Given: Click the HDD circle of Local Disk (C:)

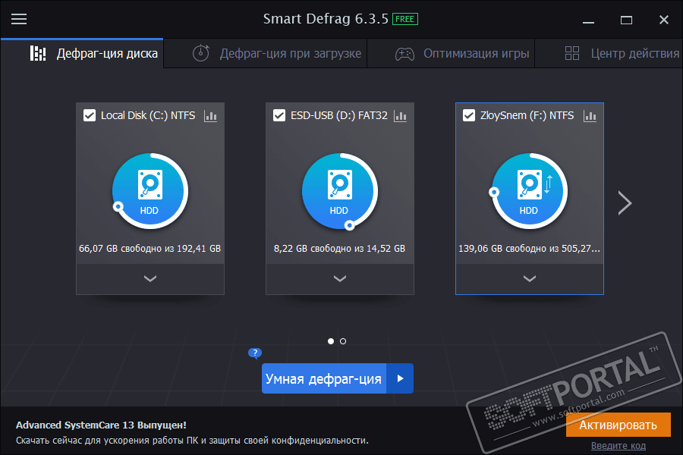Looking at the screenshot, I should pyautogui.click(x=150, y=191).
